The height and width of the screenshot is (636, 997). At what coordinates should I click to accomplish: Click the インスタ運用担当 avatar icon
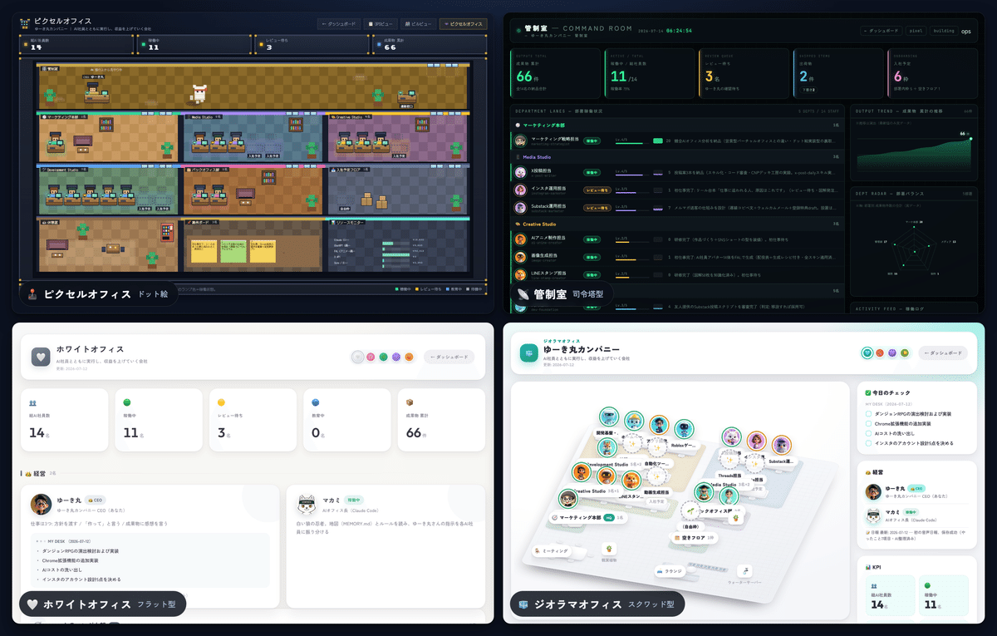[520, 190]
